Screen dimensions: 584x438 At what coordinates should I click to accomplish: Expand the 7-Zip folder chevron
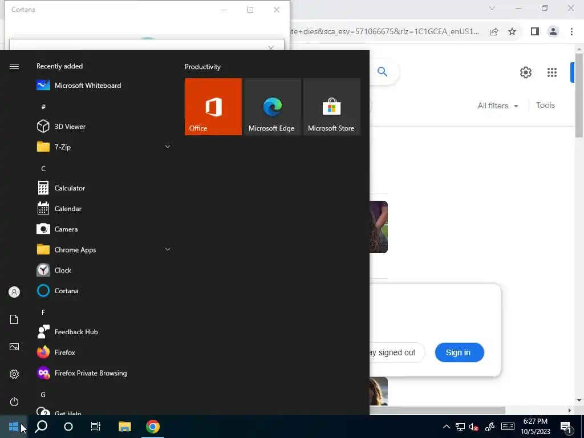click(x=168, y=147)
